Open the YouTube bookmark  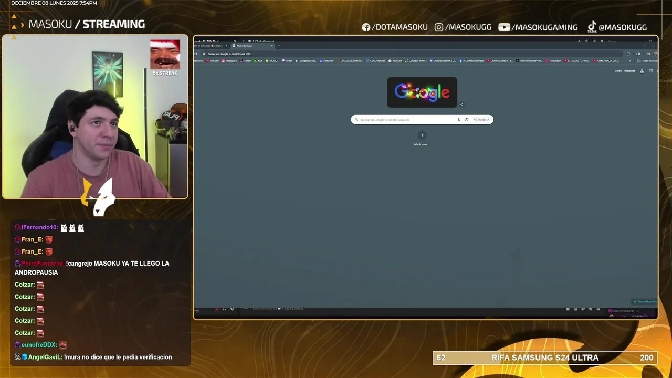213,61
